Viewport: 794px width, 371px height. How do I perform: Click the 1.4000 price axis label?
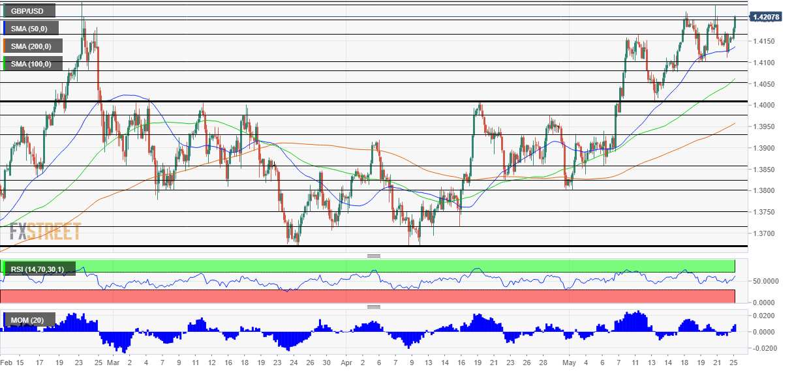pyautogui.click(x=764, y=106)
